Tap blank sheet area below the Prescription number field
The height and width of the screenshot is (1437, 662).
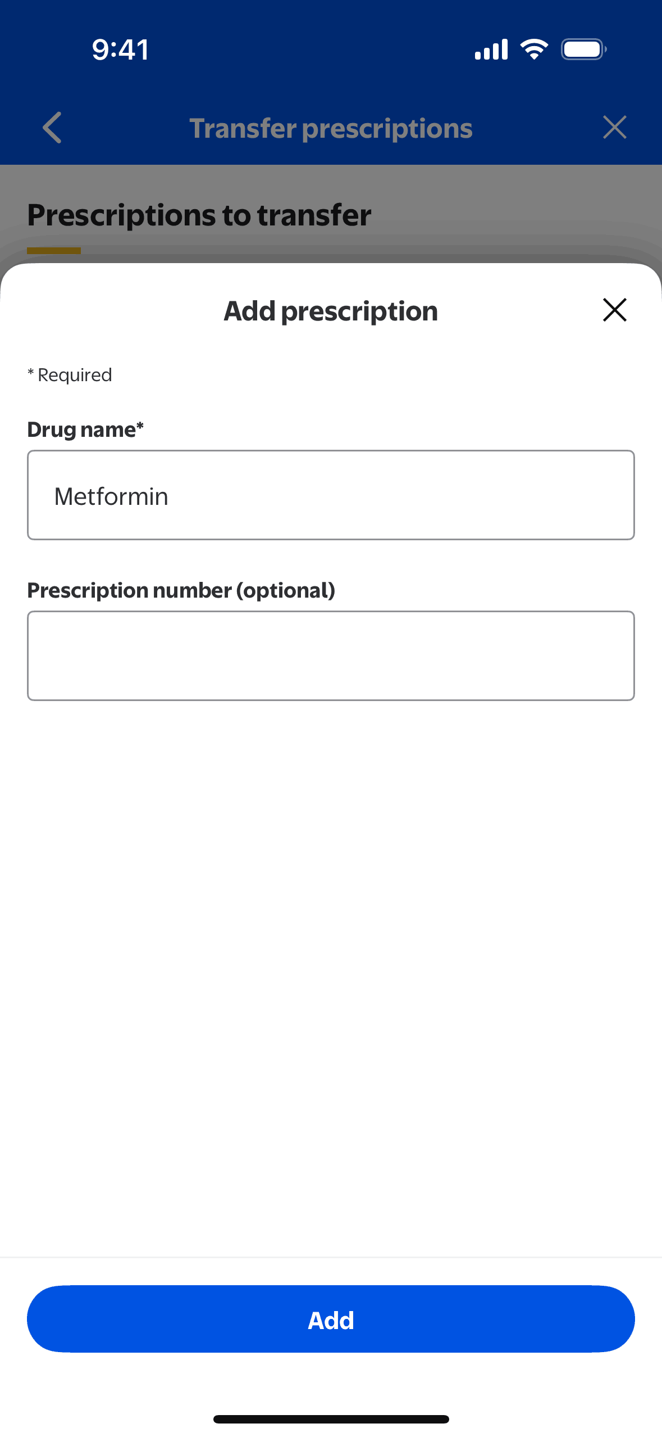point(331,956)
